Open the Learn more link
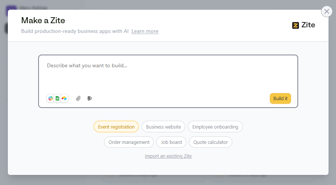 click(145, 31)
